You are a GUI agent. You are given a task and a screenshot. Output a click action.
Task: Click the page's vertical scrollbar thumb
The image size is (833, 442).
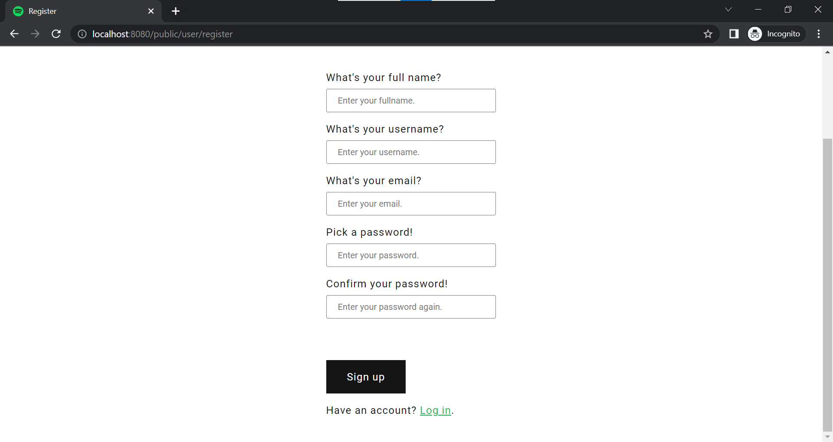coord(827,285)
